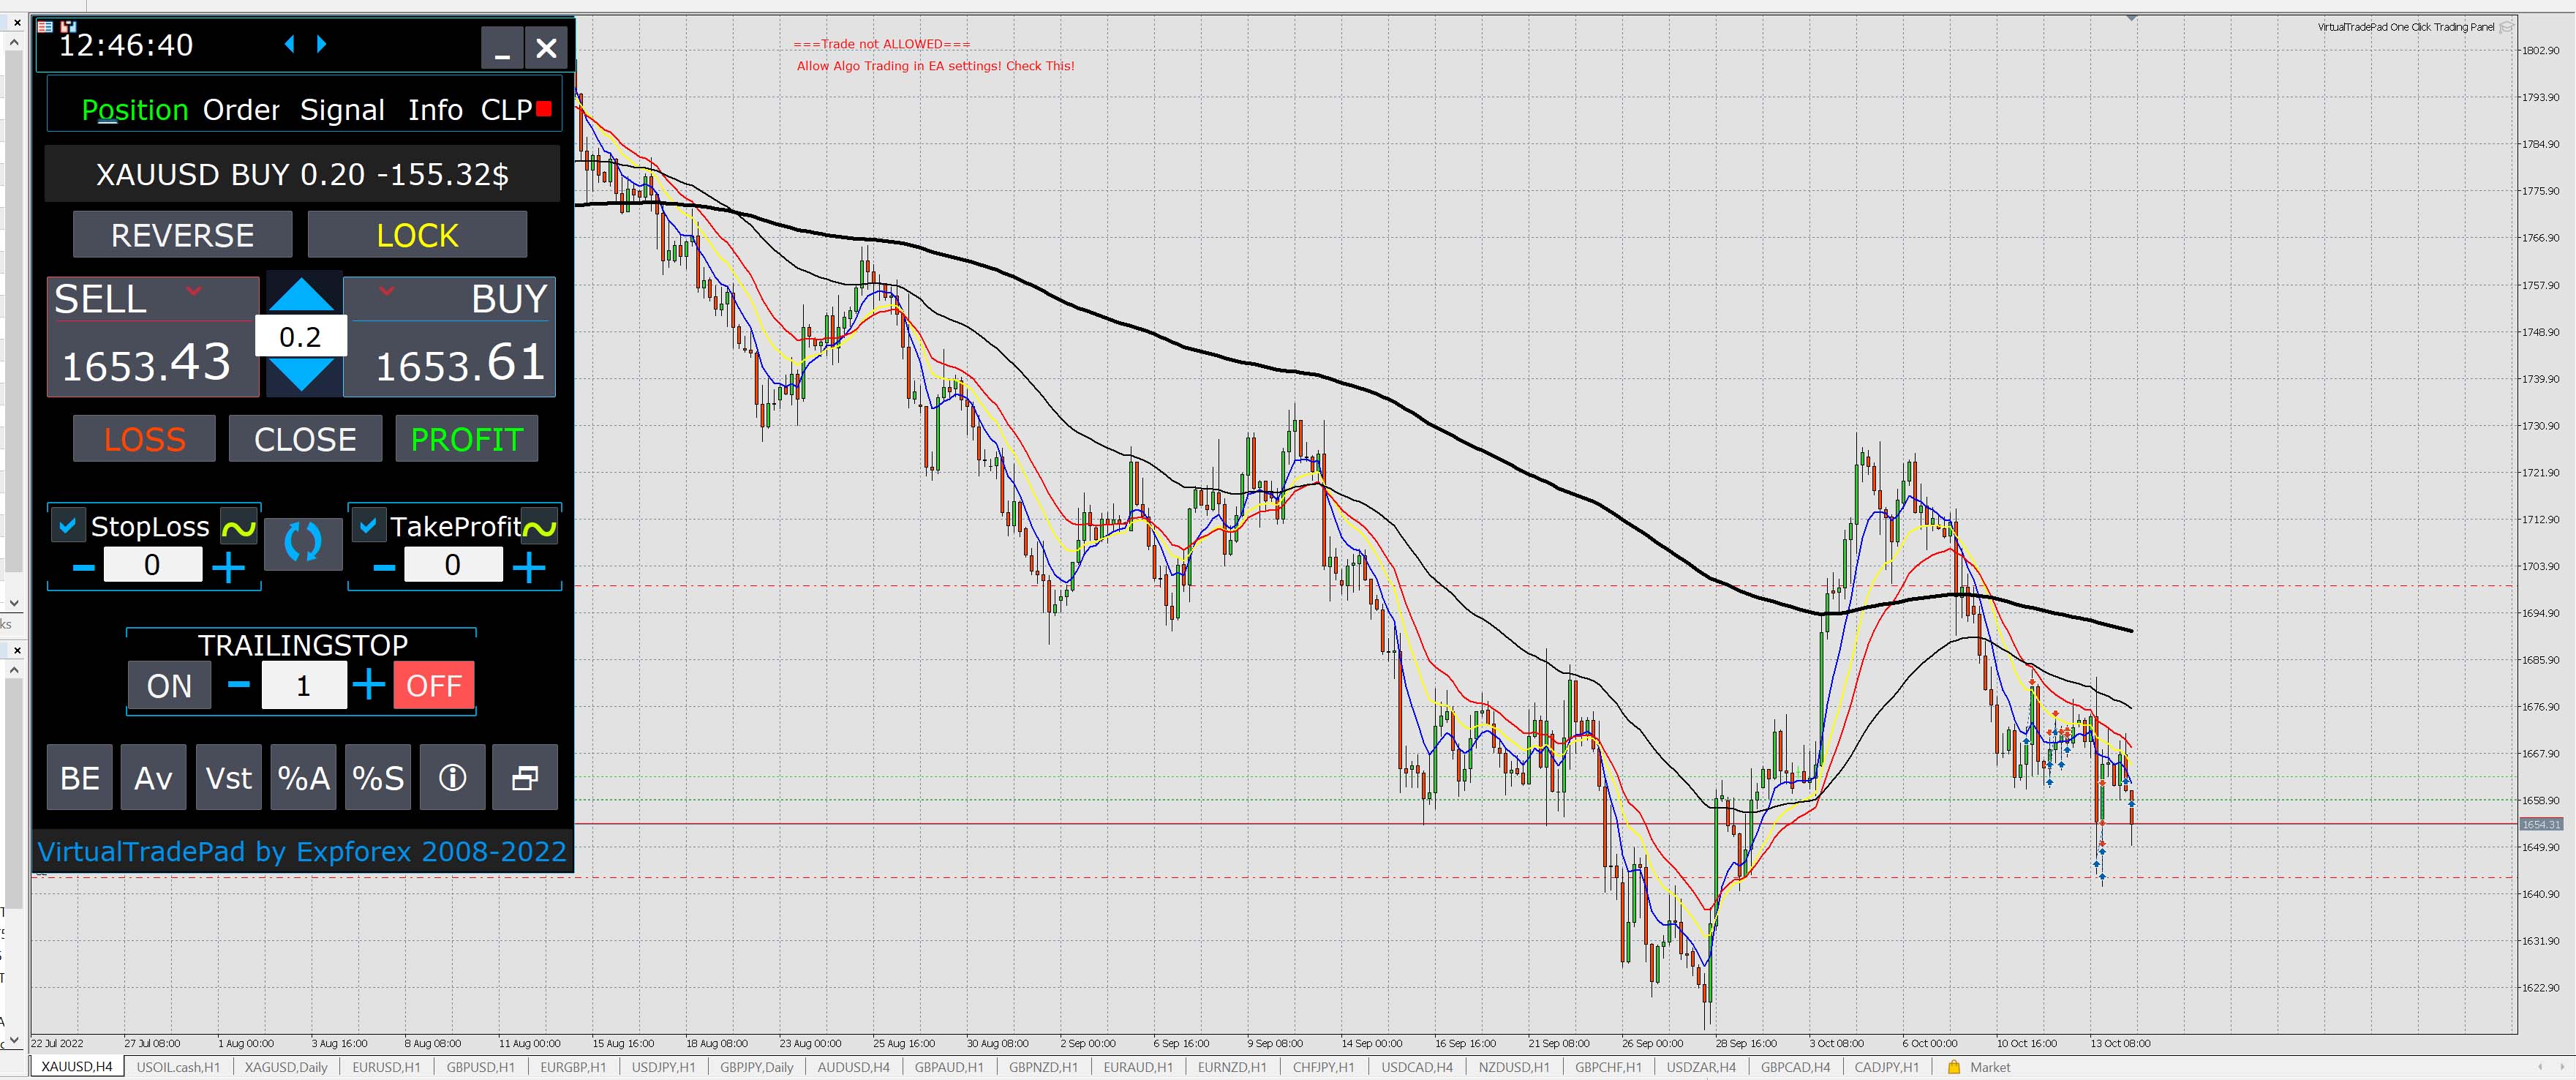Turn TrailingStop ON

(169, 686)
